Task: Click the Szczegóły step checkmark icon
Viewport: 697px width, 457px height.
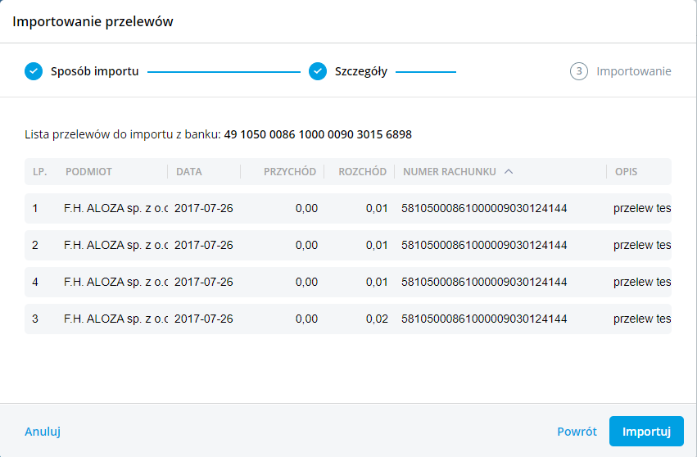Action: click(x=318, y=71)
